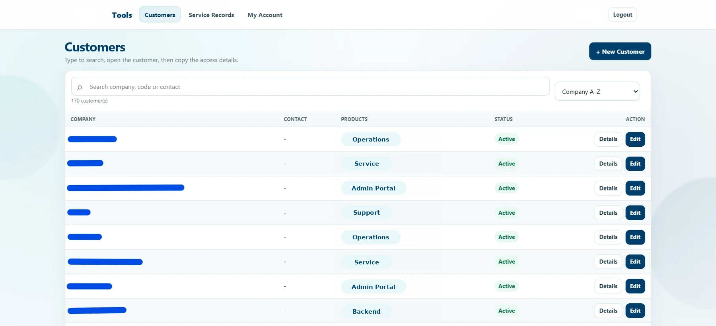View Details for the Backend row
Image resolution: width=716 pixels, height=326 pixels.
[x=608, y=311]
